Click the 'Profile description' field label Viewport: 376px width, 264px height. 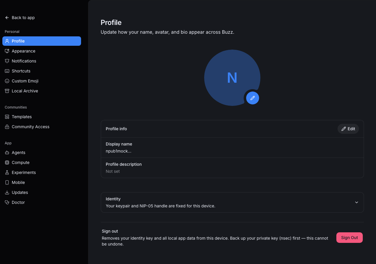point(124,164)
